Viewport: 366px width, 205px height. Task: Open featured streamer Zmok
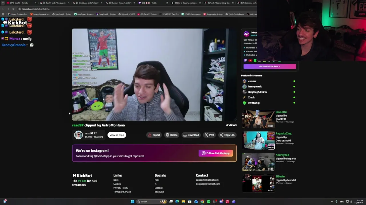[251, 97]
